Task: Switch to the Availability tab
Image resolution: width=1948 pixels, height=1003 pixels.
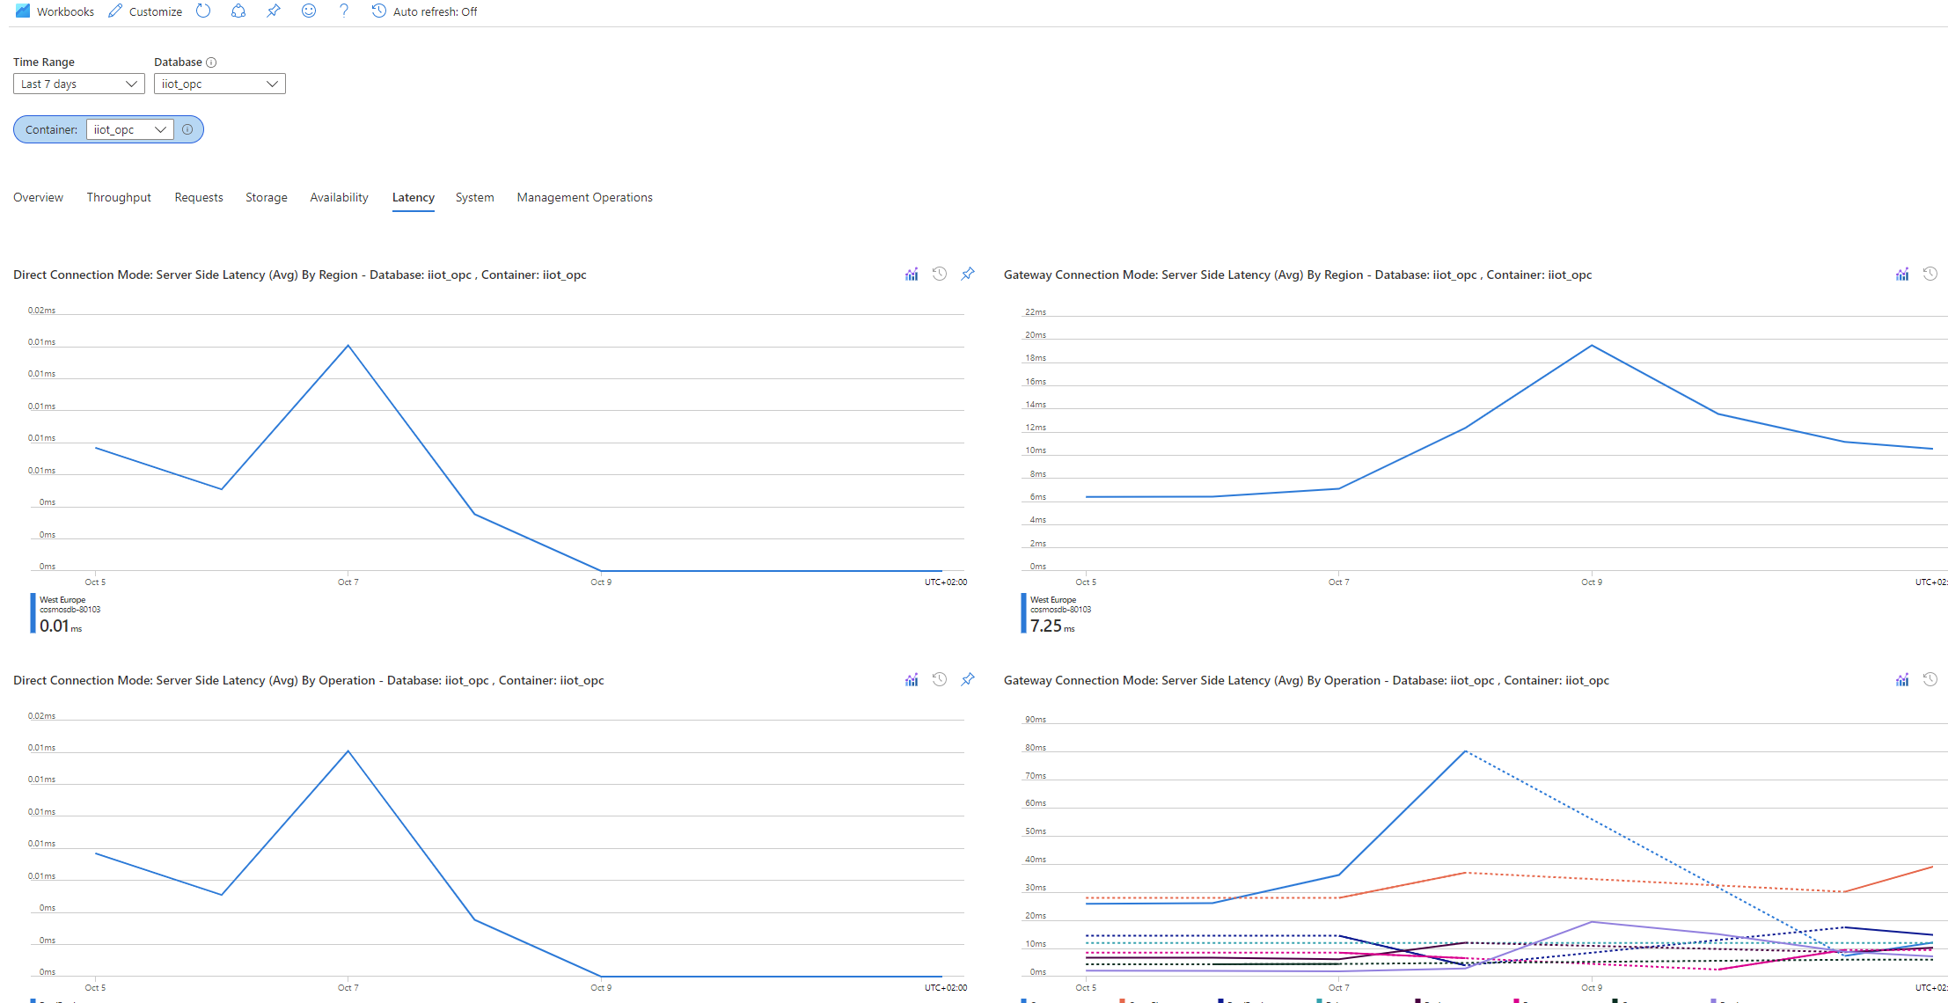Action: 339,197
